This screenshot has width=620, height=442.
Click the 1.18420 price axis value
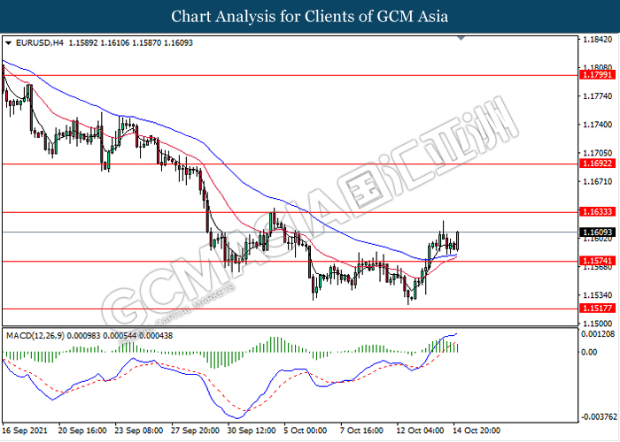pos(598,40)
